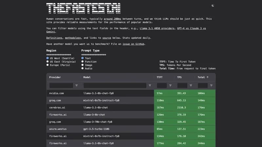Focus the TTFT filter field
This screenshot has width=262, height=147.
[x=162, y=85]
